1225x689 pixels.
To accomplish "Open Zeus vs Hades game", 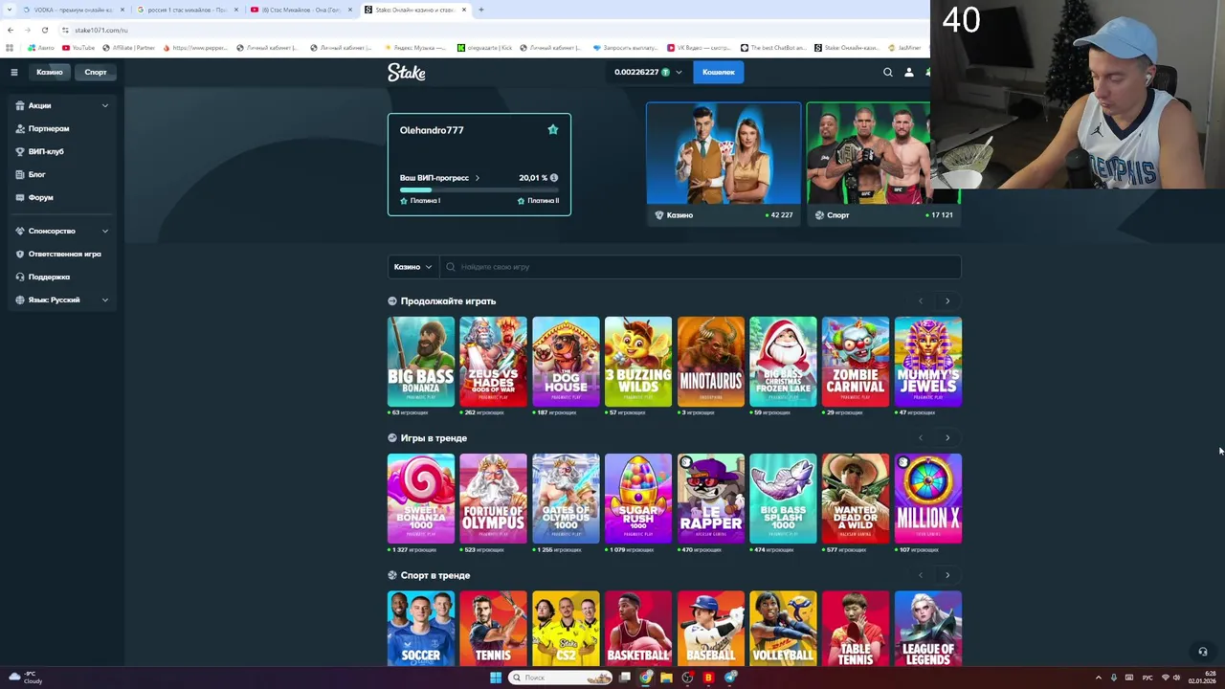I will tap(493, 362).
